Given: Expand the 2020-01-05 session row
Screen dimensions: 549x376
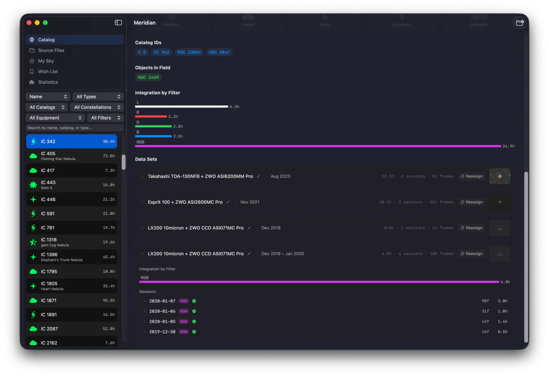Looking at the screenshot, I should pos(144,321).
